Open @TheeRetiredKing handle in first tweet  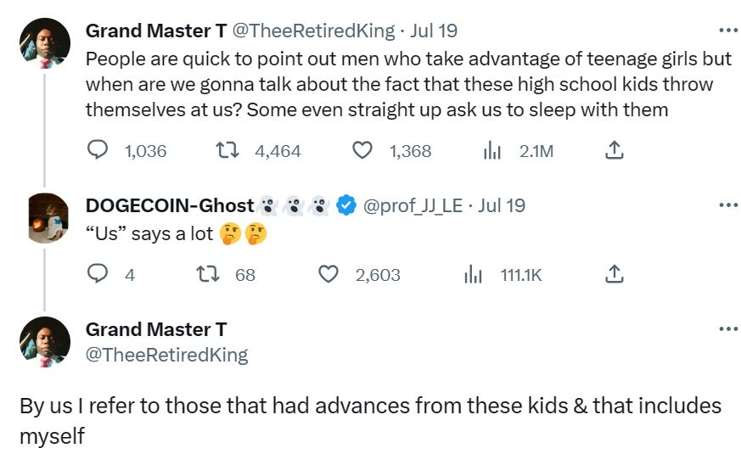[313, 31]
